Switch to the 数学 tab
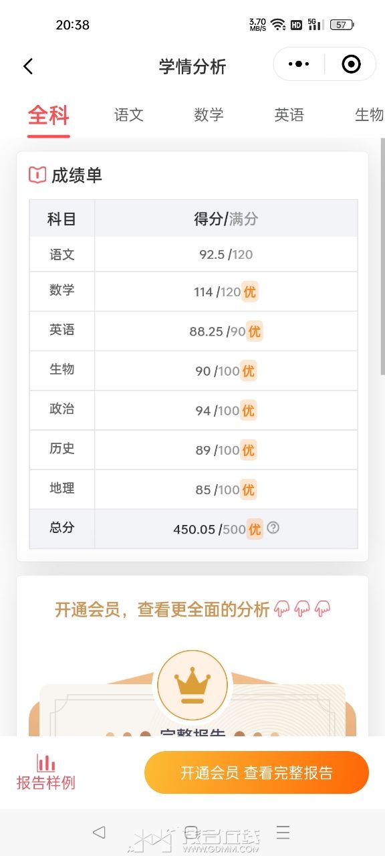 coord(209,115)
